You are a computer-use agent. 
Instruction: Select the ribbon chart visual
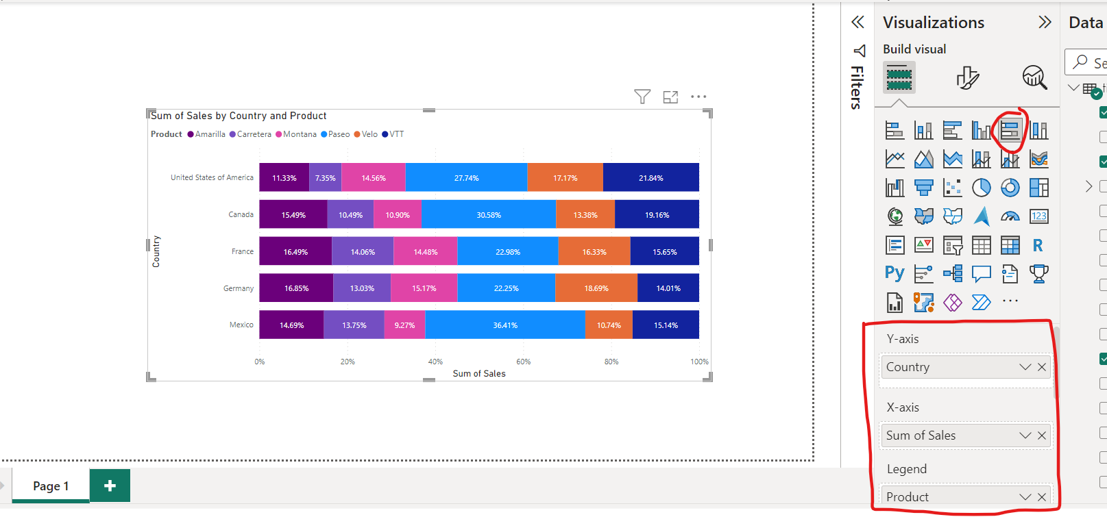pyautogui.click(x=1038, y=159)
